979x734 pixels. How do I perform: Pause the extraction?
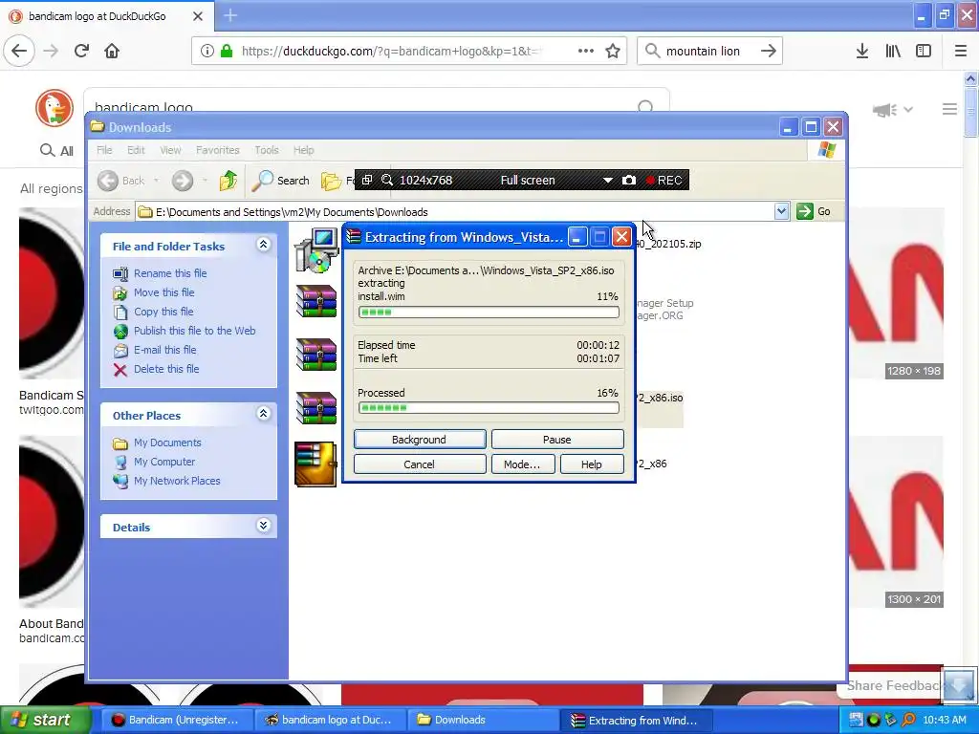click(x=557, y=440)
